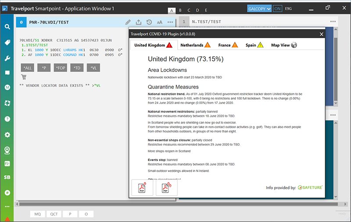The width and height of the screenshot is (351, 222).
Task: Click the QCT quick button
Action: pos(54,214)
